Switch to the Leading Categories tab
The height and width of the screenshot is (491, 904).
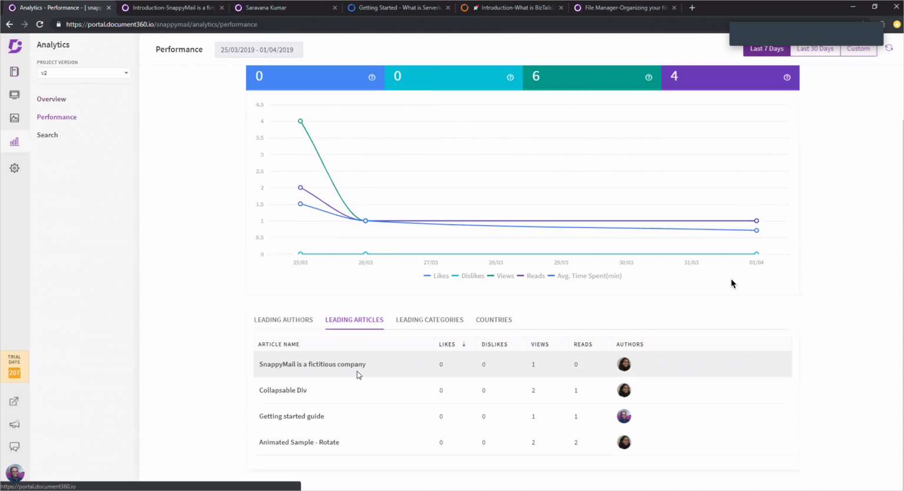(429, 320)
